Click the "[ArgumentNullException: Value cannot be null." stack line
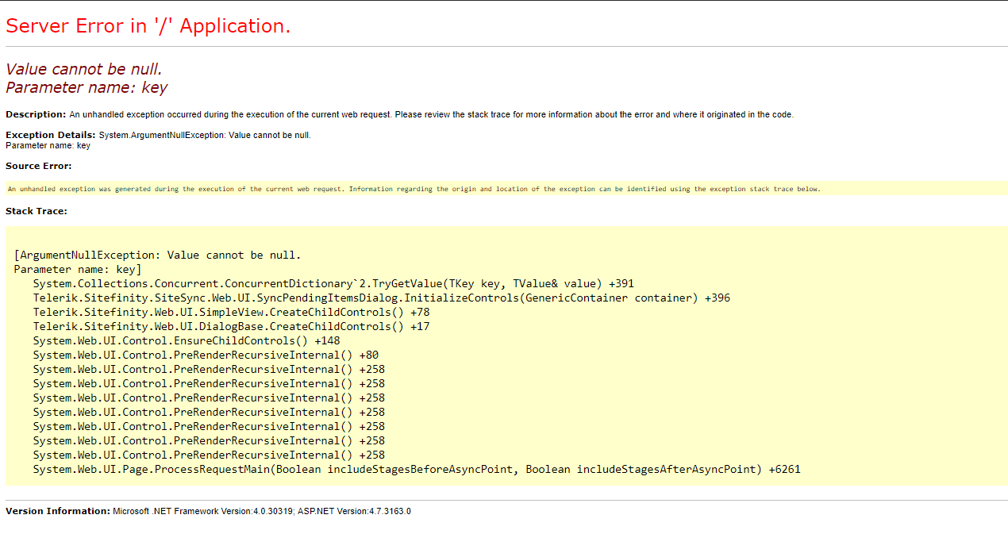 [x=157, y=255]
